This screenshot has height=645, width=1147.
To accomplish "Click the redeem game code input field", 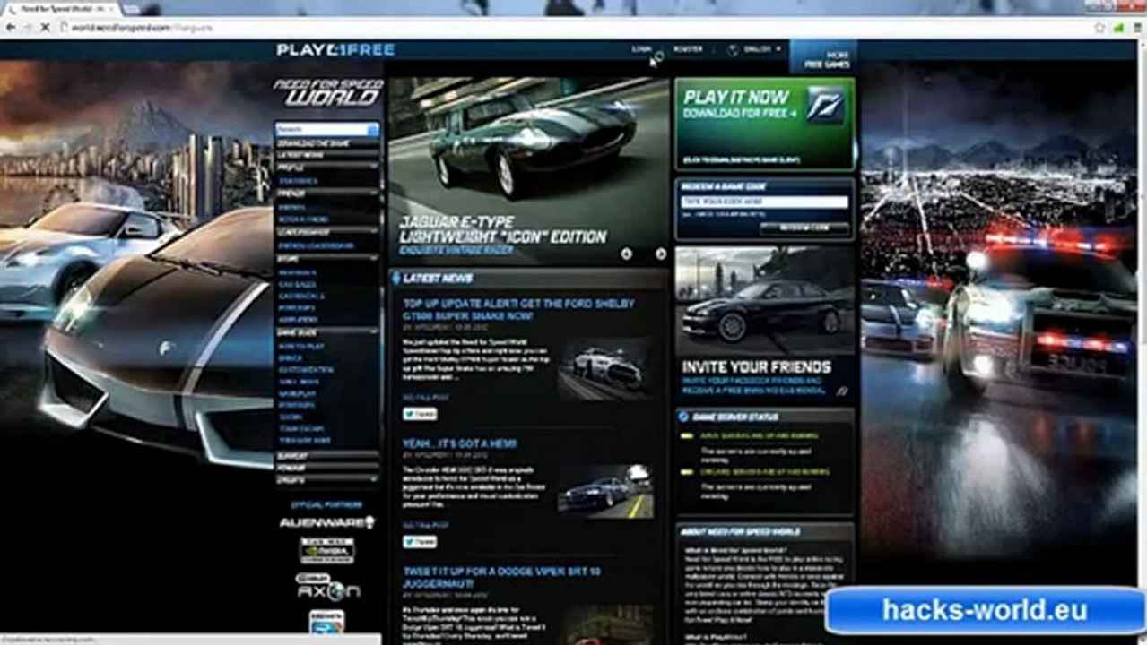I will pos(765,202).
